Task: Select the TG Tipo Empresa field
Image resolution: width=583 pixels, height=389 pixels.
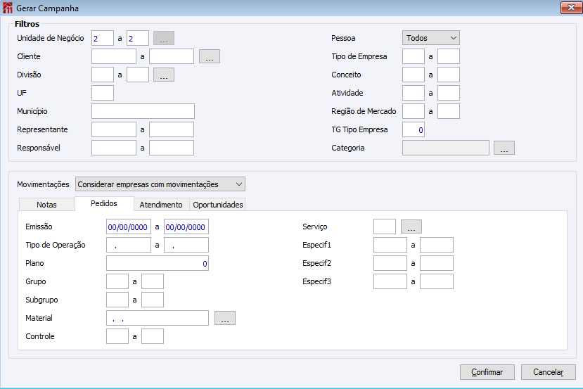Action: pyautogui.click(x=414, y=130)
